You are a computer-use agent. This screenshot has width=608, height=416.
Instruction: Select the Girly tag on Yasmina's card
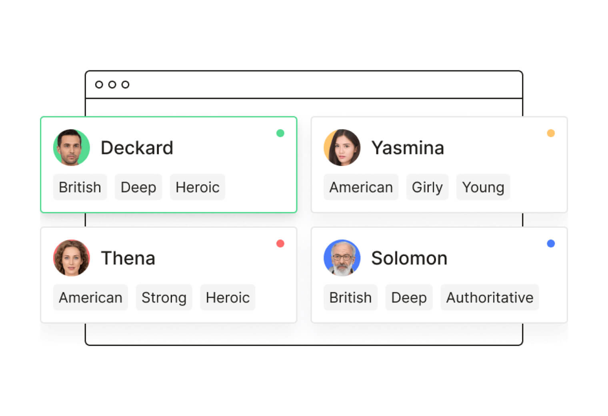tap(427, 187)
